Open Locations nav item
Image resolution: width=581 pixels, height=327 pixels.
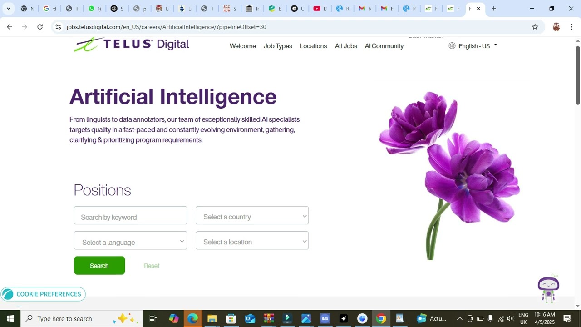pyautogui.click(x=313, y=46)
